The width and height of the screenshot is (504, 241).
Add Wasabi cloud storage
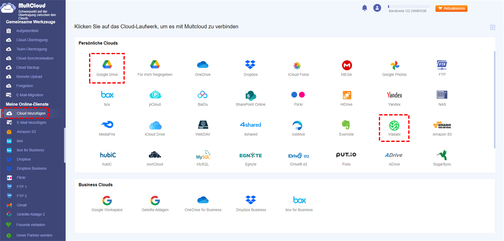click(394, 125)
